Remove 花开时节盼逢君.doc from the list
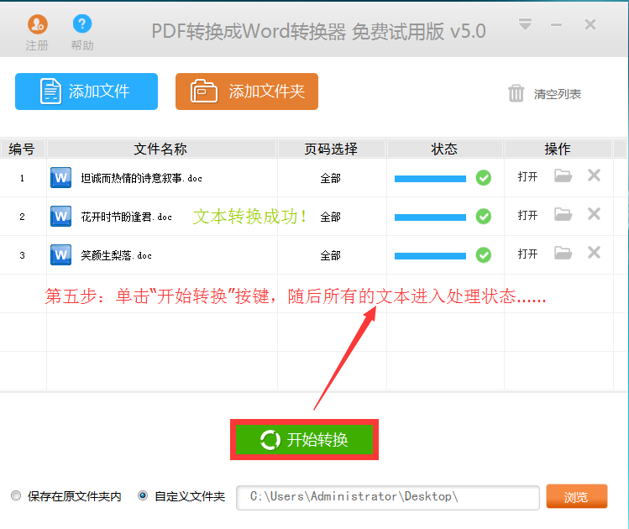The image size is (629, 529). (x=594, y=214)
